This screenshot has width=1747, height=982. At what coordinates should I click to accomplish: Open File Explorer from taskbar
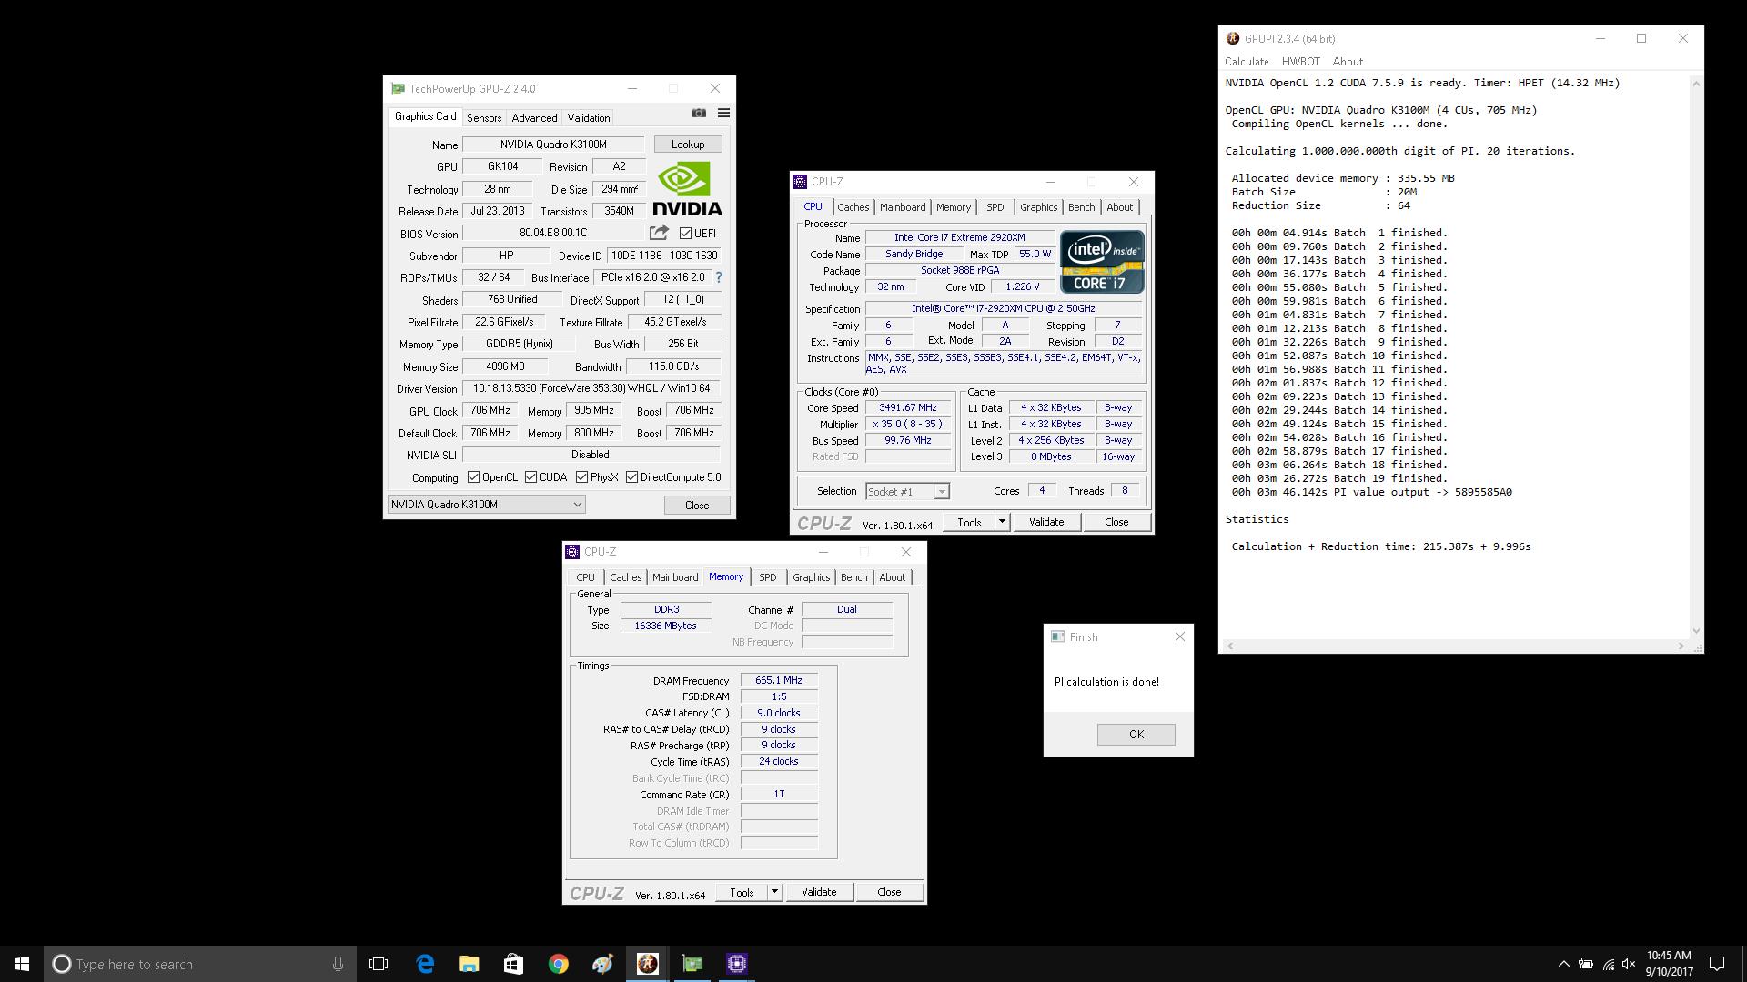(469, 964)
